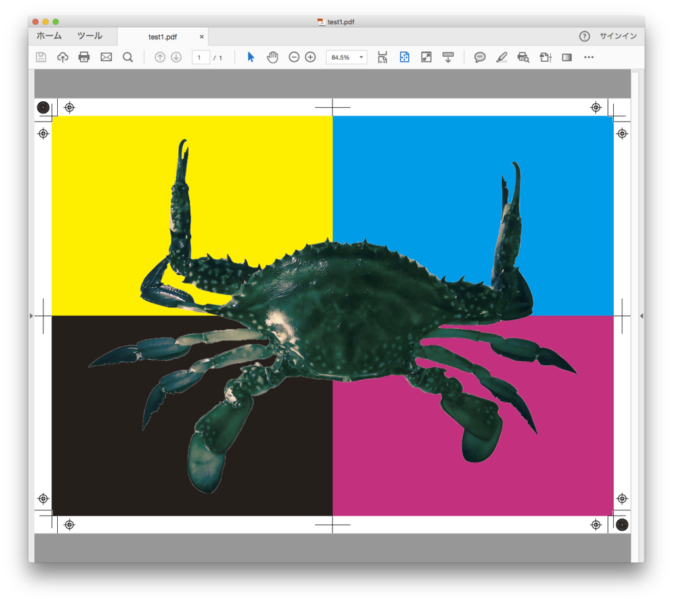This screenshot has width=673, height=603.
Task: Click the gradient rectangle toolbar icon
Action: pos(567,57)
